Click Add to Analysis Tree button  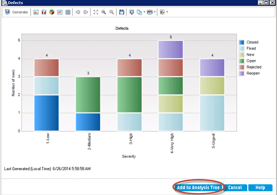click(x=199, y=187)
